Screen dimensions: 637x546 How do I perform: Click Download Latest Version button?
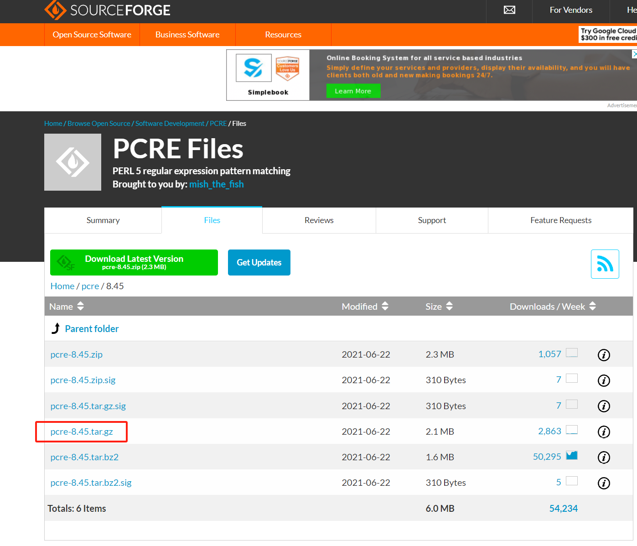134,262
